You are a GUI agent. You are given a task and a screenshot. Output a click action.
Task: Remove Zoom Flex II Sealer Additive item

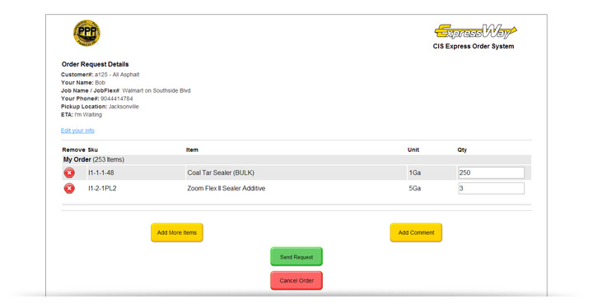point(69,188)
